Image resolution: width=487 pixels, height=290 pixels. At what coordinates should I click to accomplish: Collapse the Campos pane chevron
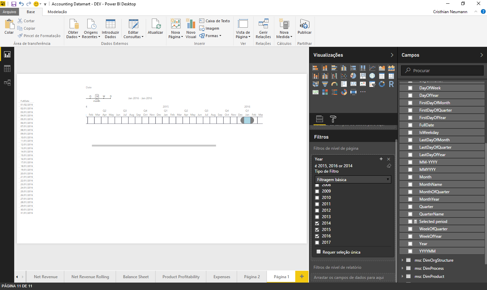[482, 55]
